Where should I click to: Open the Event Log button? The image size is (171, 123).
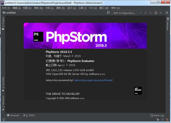tap(157, 115)
